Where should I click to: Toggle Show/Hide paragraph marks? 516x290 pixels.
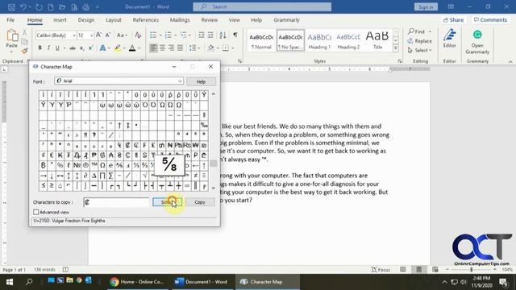235,35
